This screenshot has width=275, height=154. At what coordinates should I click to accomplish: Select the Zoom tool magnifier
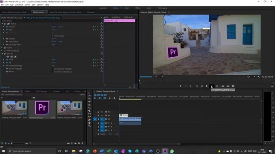tap(89, 126)
